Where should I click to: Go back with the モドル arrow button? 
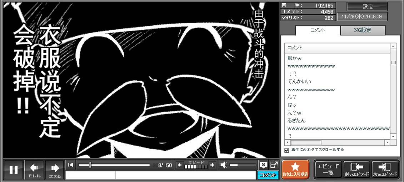pyautogui.click(x=34, y=170)
